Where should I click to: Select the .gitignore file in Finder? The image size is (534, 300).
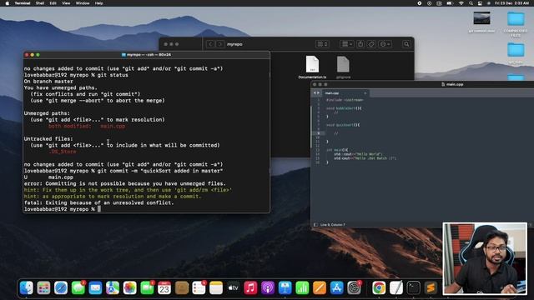(343, 67)
